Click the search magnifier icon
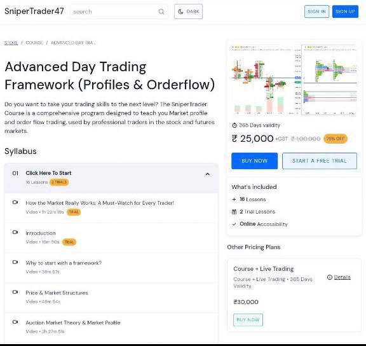Screen dimensions: 366x346 [161, 11]
